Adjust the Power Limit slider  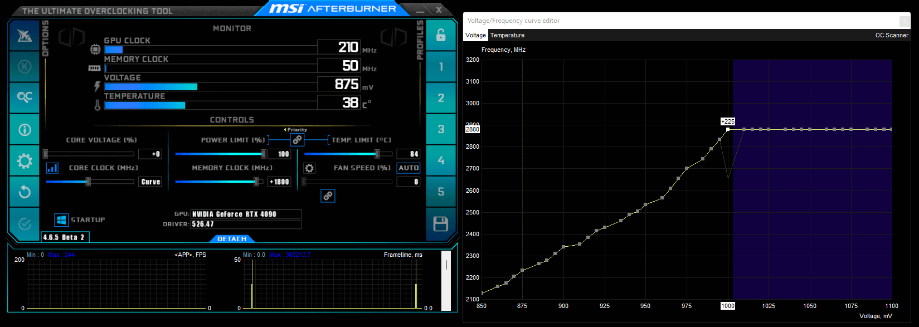point(221,154)
